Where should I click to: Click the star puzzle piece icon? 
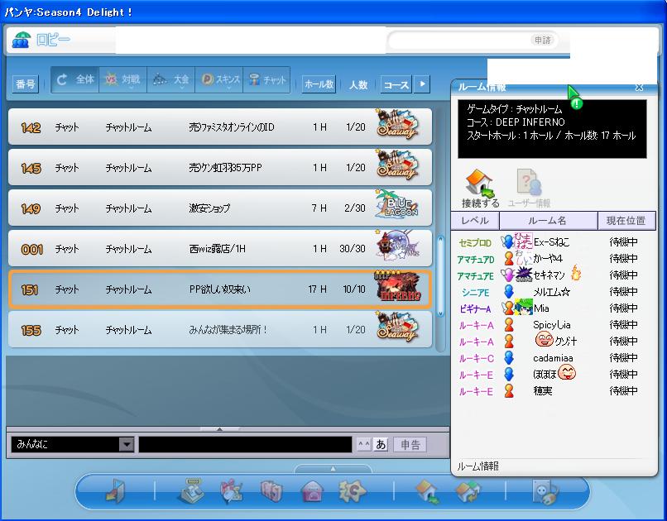353,491
